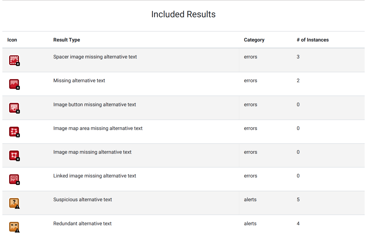
Task: Click the Image map missing alternative text icon
Action: tap(14, 156)
